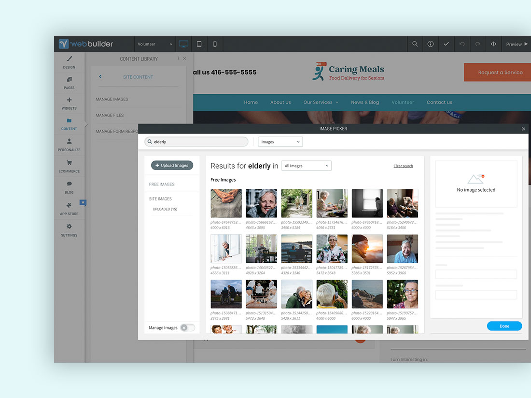Open the code editor via the code icon
This screenshot has height=398, width=531.
493,43
